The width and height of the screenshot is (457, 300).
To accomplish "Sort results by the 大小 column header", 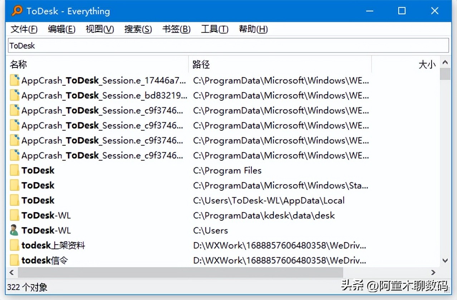I will click(427, 64).
